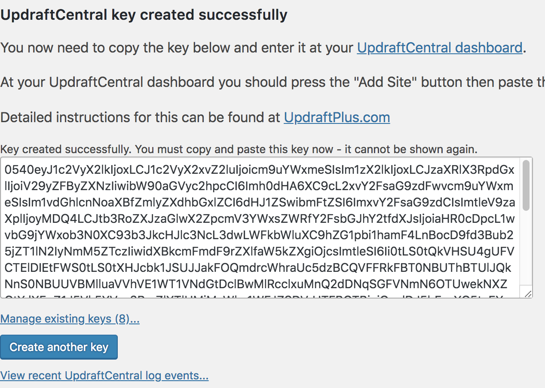The image size is (545, 388).
Task: Click key line starting with eSIsIm1vdGhlcnNo
Action: point(259,203)
